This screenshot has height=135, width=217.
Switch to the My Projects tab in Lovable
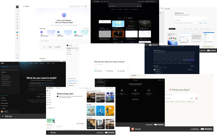pos(120,18)
